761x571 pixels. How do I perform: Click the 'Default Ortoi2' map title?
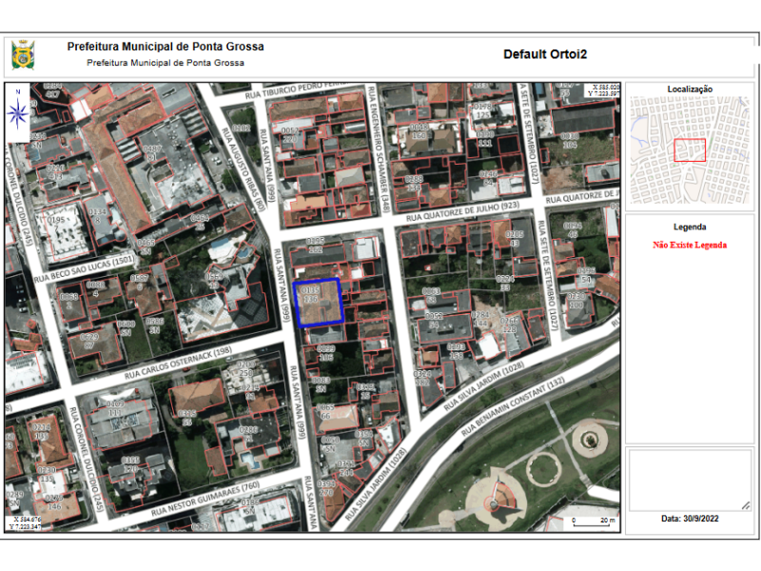click(x=545, y=54)
